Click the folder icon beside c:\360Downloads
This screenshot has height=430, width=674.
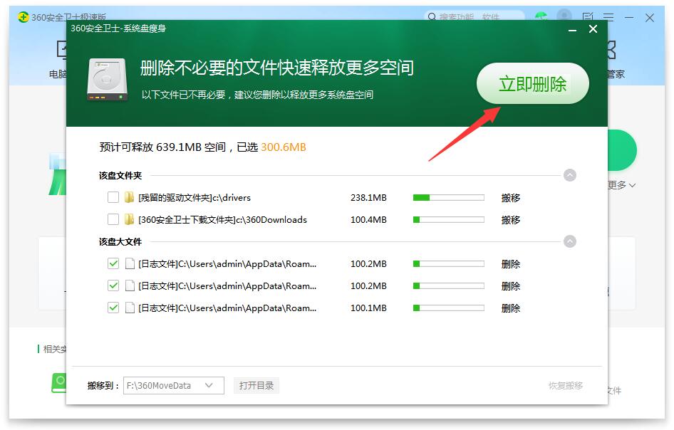pyautogui.click(x=129, y=219)
